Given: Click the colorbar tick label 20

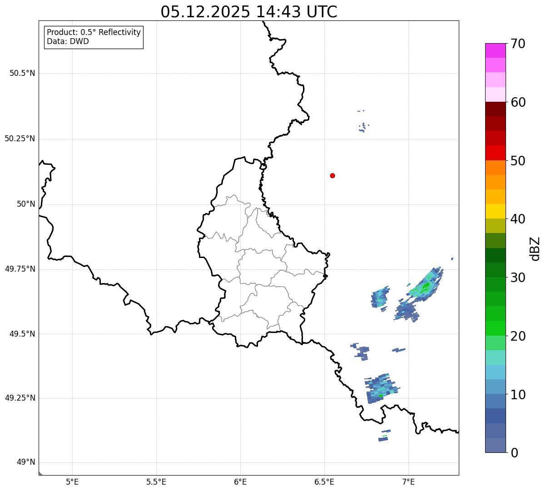Looking at the screenshot, I should (x=517, y=336).
